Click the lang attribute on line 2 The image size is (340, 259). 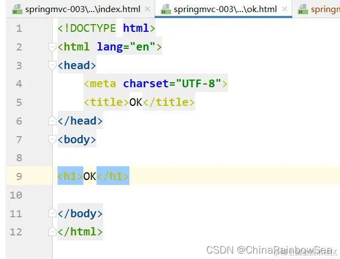[x=110, y=47]
